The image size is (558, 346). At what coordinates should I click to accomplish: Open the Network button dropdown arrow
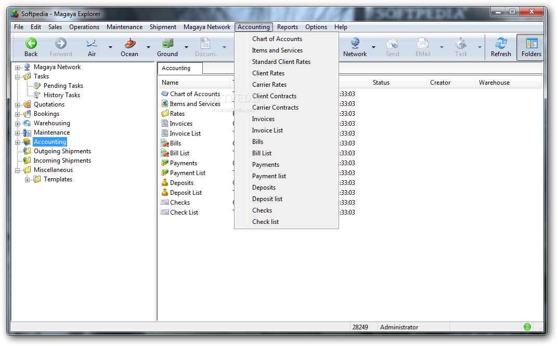point(374,47)
